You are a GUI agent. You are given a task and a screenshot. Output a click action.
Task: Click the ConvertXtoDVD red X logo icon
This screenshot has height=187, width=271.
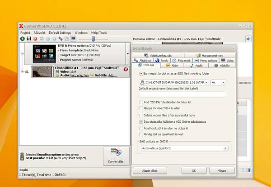[x=21, y=26]
